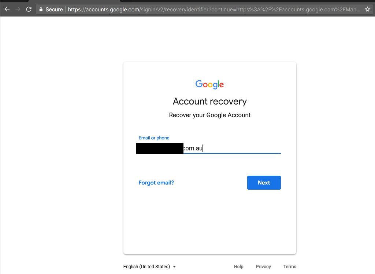Viewport: 375px width, 274px height.
Task: Click the Google logo
Action: [x=209, y=84]
